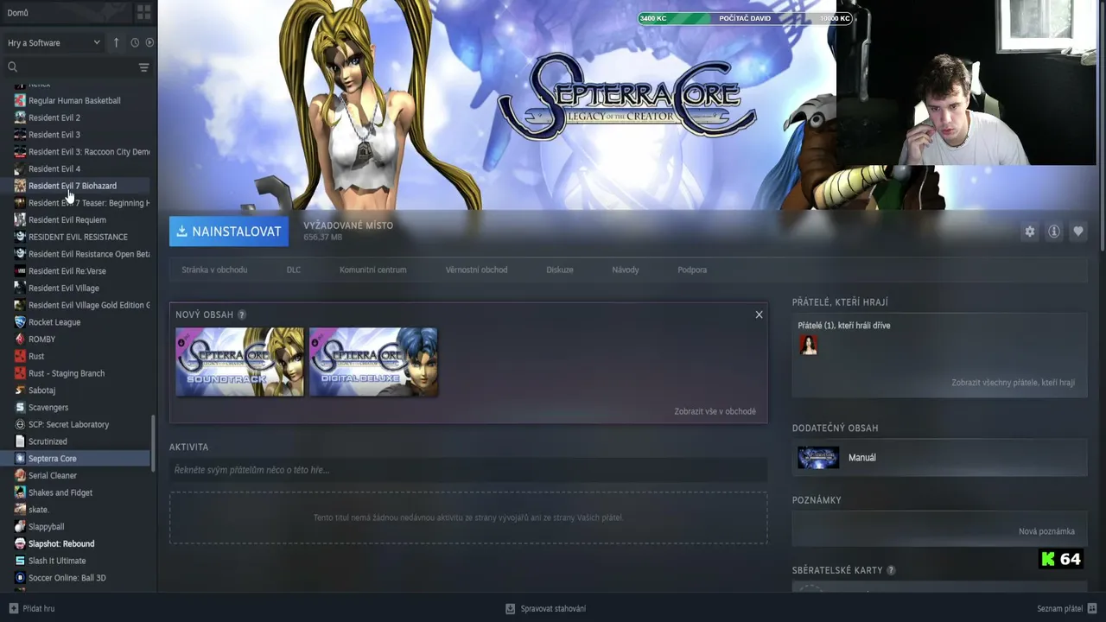Image resolution: width=1106 pixels, height=622 pixels.
Task: Open the Septerra Core Digital Deluxe thumbnail
Action: [x=373, y=362]
